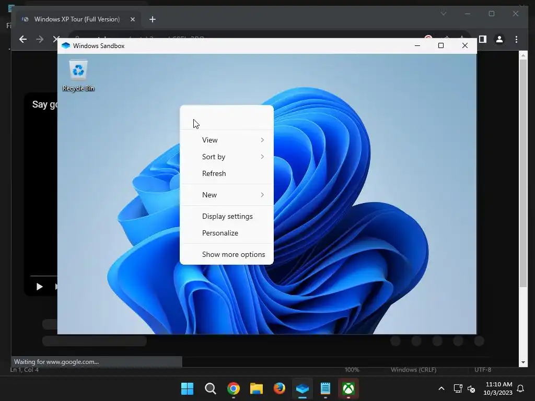
Task: Click the Chrome forward arrow
Action: 40,39
